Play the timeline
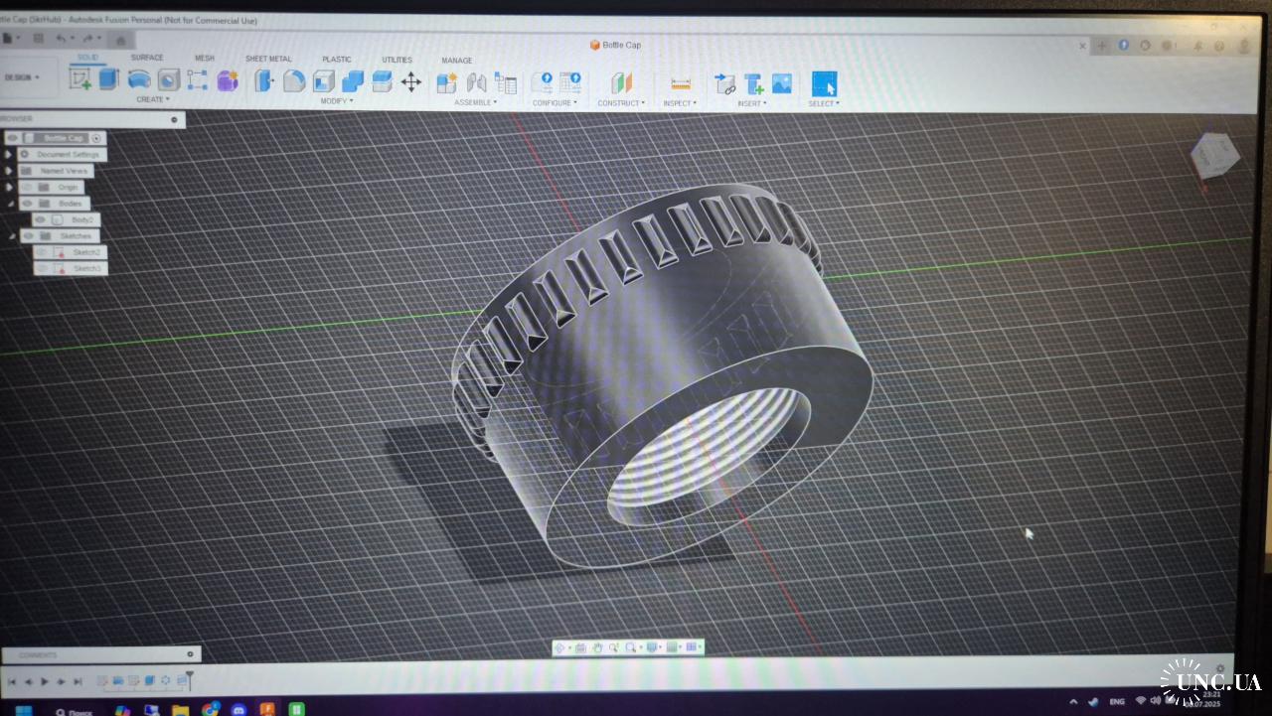 (44, 681)
